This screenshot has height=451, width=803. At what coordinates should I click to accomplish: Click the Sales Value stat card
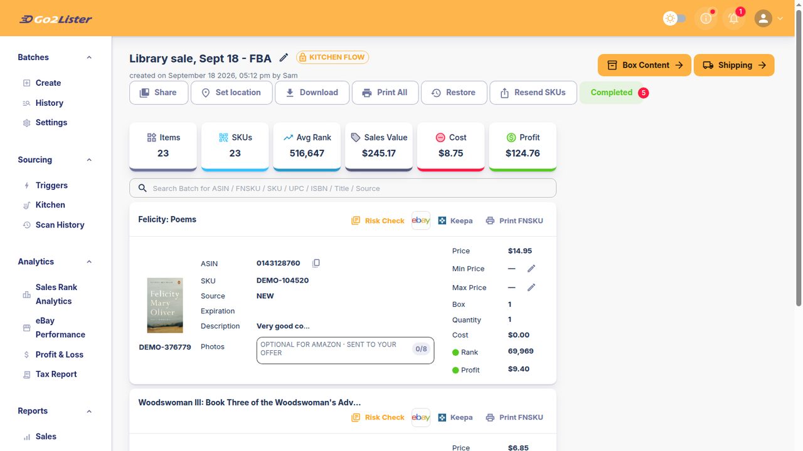pos(379,147)
